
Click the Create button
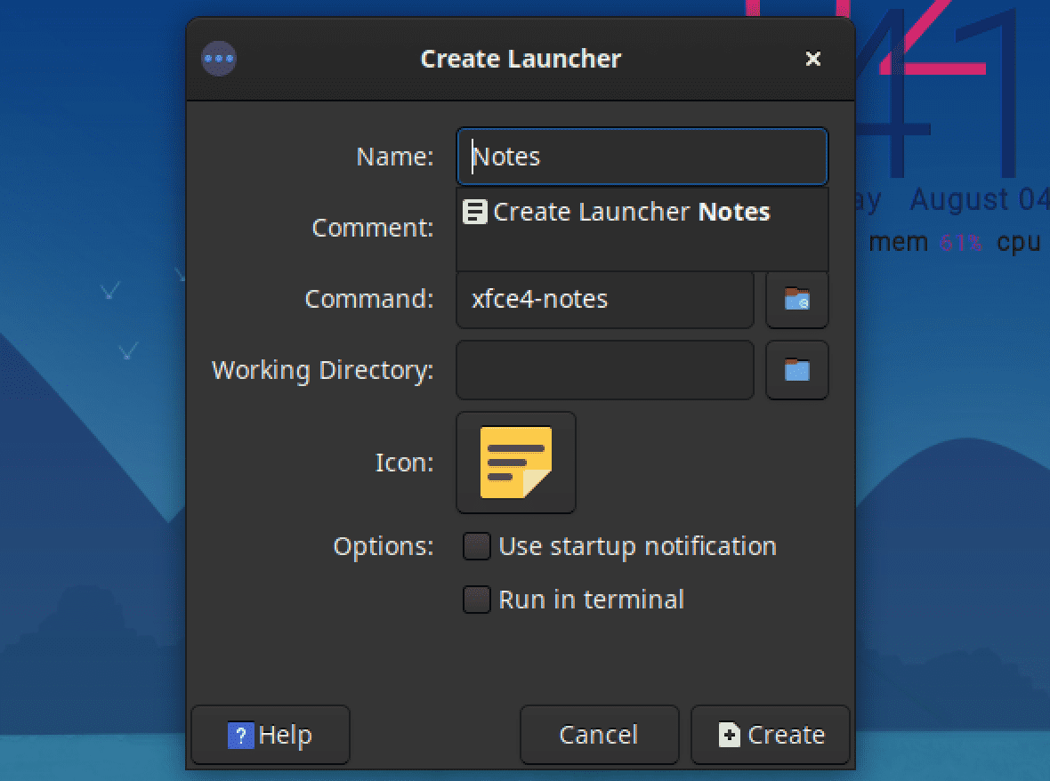[x=770, y=735]
